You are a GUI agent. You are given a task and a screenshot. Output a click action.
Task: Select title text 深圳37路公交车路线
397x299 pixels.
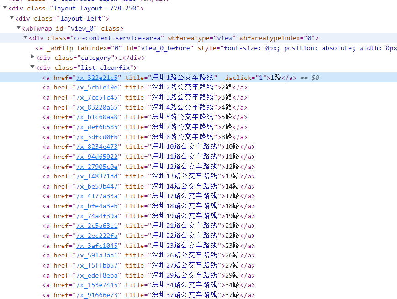[x=184, y=295]
